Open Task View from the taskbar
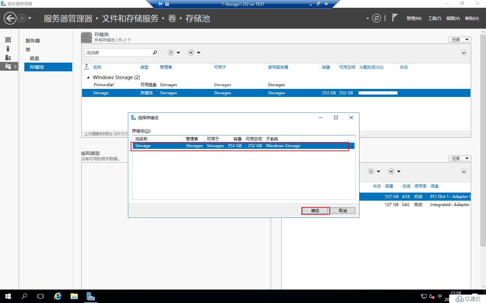This screenshot has width=486, height=303. click(x=40, y=296)
